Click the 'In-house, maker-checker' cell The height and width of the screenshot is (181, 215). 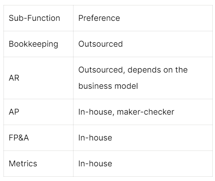[143, 112]
